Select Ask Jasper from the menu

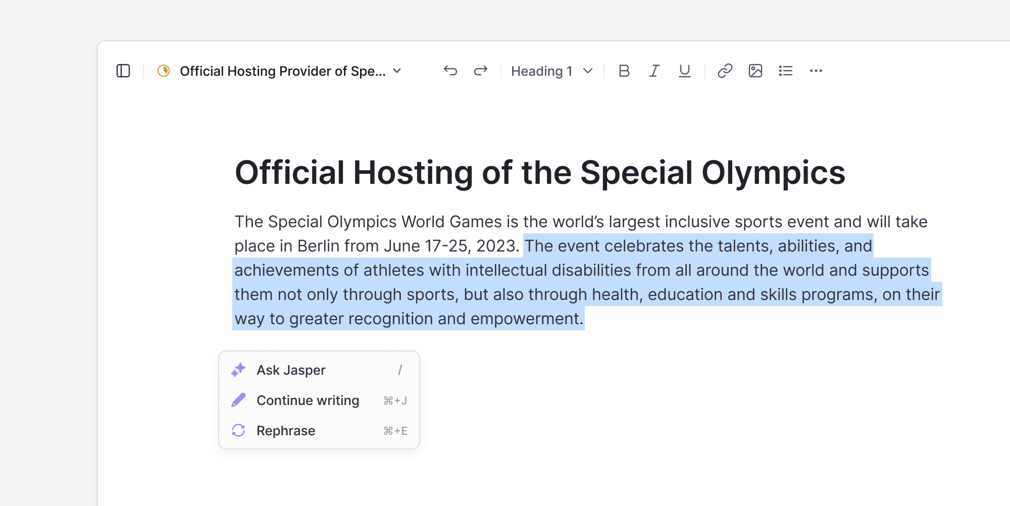319,370
